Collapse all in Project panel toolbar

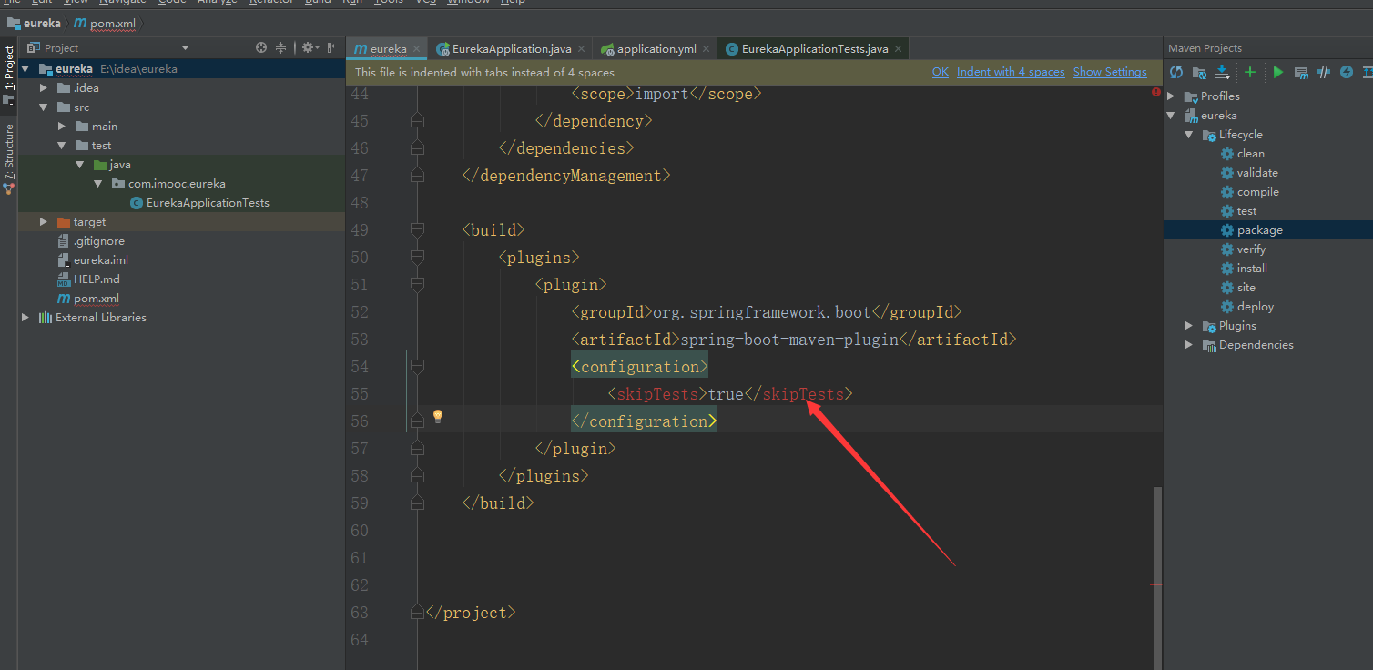coord(280,47)
